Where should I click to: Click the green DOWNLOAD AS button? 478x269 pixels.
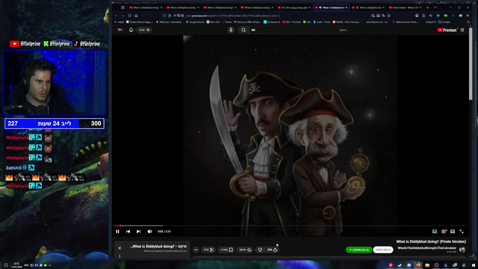tap(359, 250)
